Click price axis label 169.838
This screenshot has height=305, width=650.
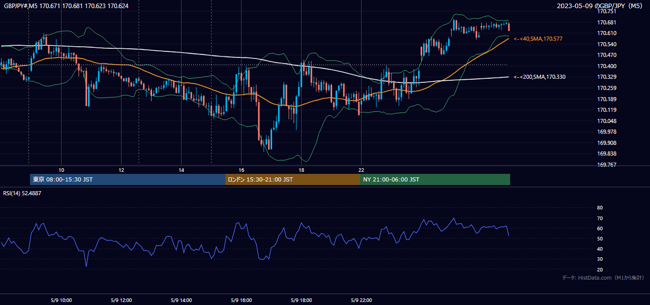[x=606, y=154]
